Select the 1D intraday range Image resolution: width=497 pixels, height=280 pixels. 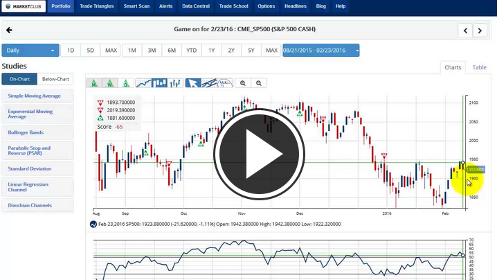click(71, 50)
